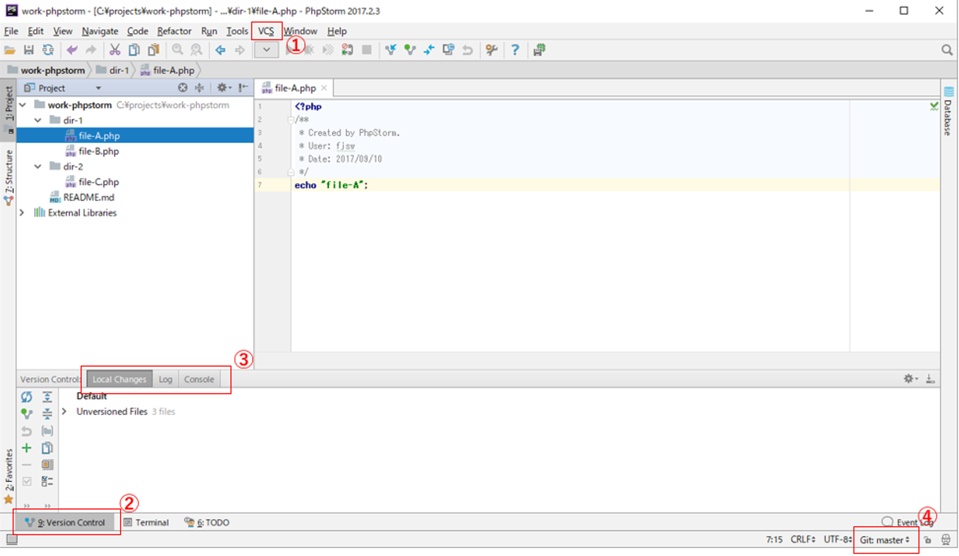Expand the Unversioned Files node
Screen dimensions: 959x556
64,412
